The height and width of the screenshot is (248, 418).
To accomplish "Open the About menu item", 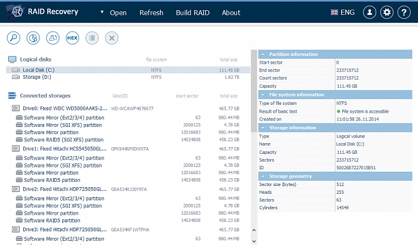I will 231,13.
